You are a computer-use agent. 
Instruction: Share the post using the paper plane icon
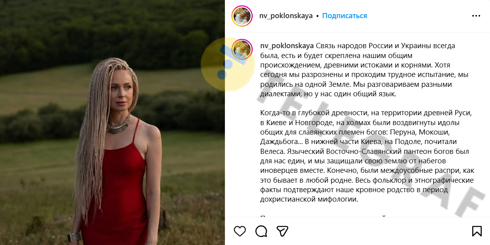pyautogui.click(x=282, y=231)
